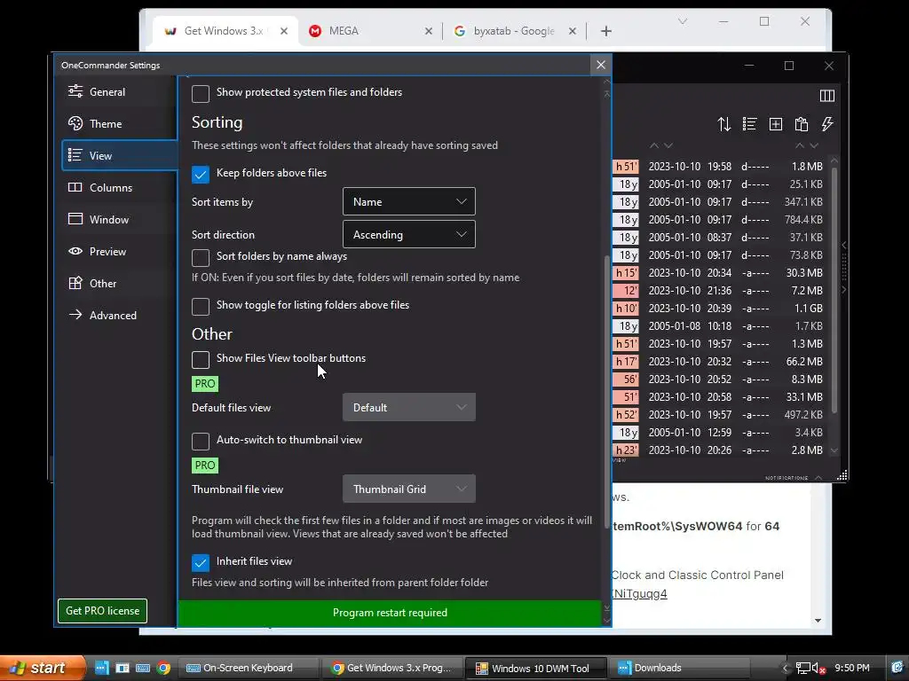Open the Sort items by Name dropdown
The height and width of the screenshot is (681, 909).
408,201
